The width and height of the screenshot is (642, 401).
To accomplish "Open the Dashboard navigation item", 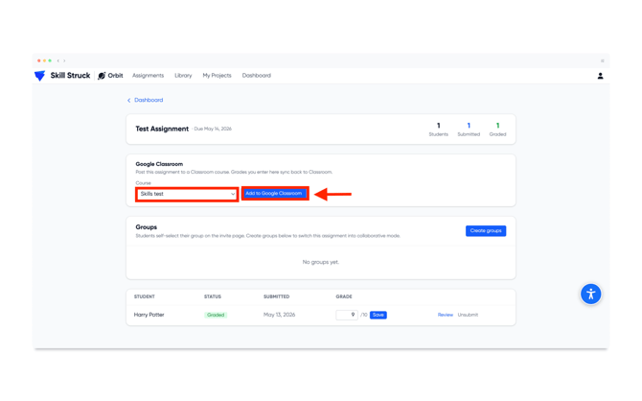I will (256, 76).
